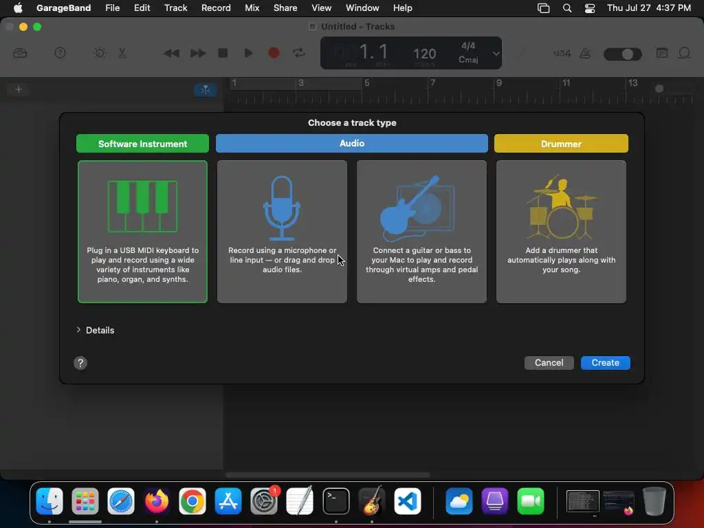Open Finder from the Dock

click(x=49, y=501)
